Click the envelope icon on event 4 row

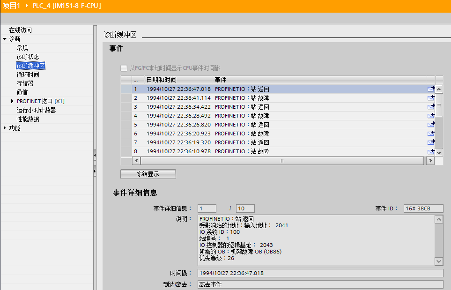[x=431, y=115]
